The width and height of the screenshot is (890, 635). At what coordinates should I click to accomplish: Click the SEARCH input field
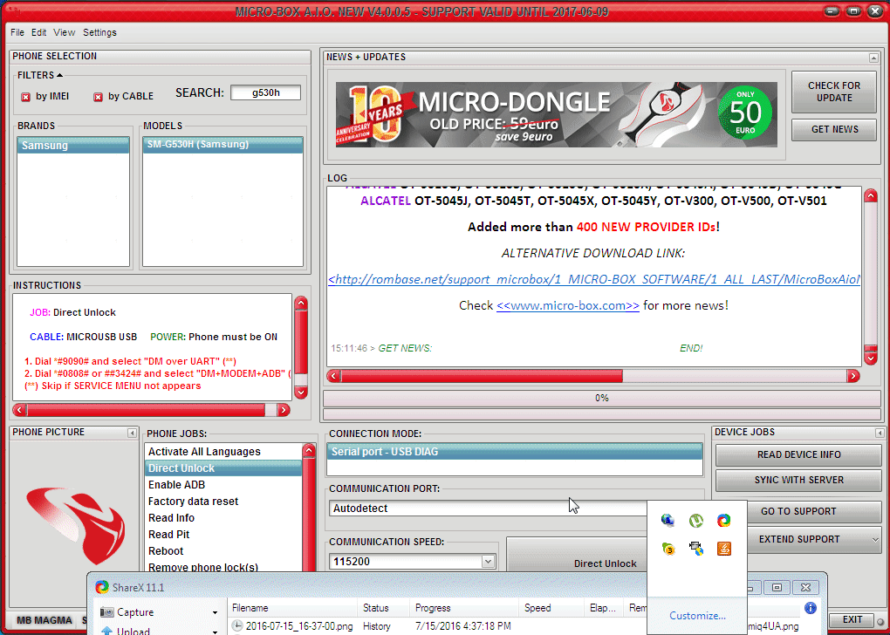[x=265, y=92]
